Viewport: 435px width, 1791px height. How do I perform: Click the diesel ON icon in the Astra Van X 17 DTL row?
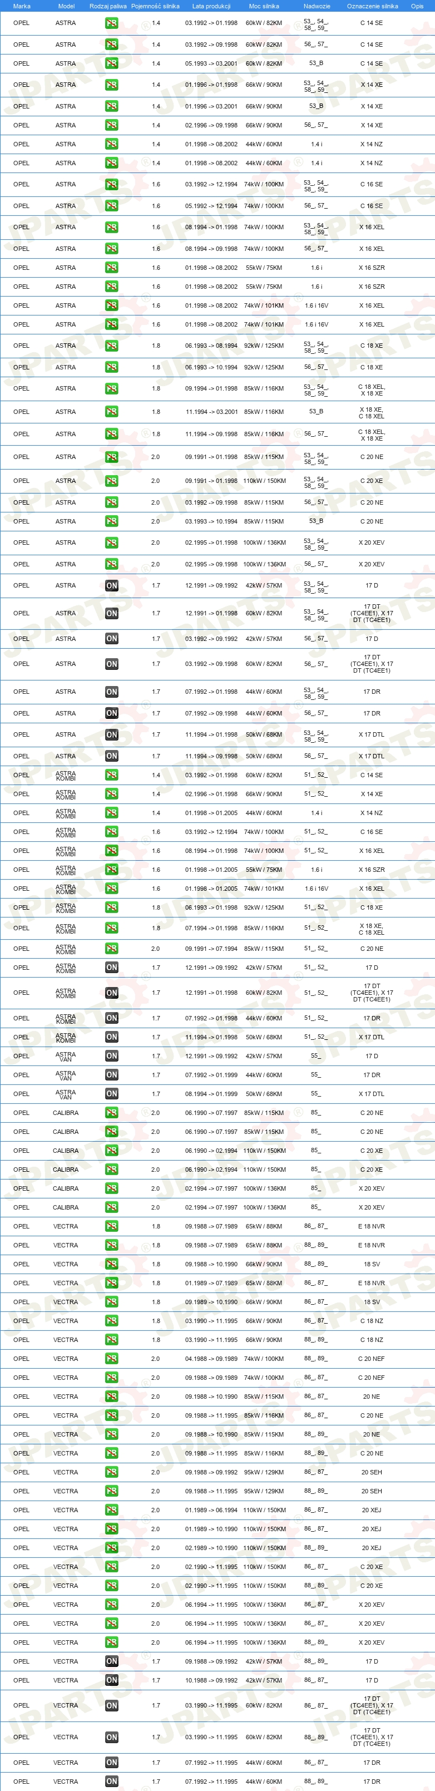tap(111, 1094)
